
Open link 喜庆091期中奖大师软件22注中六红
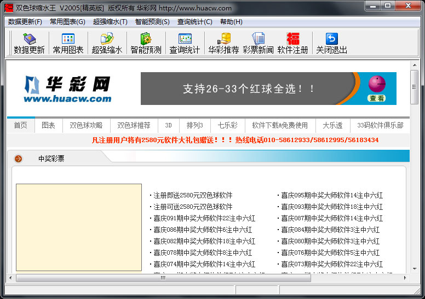(x=204, y=218)
